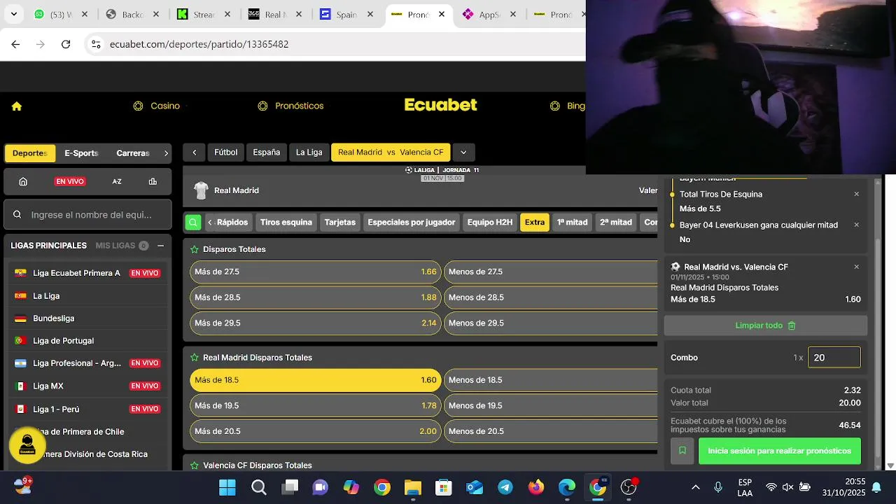
Task: Pick Más de 29.5 at 2.14
Action: (316, 323)
